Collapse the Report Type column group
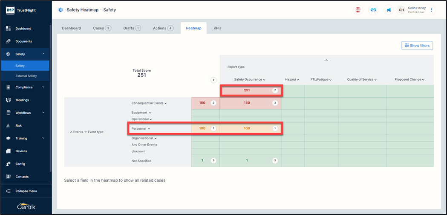Image resolution: width=447 pixels, height=215 pixels. point(326,61)
